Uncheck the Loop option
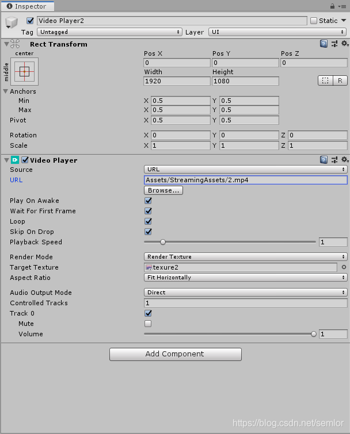350x434 pixels. coord(149,221)
